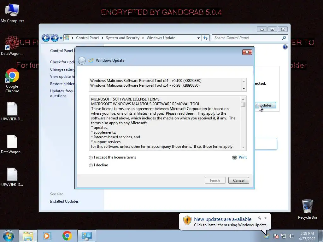The width and height of the screenshot is (323, 242).
Task: Click the Control Panel taskbar button
Action: (x=86, y=236)
